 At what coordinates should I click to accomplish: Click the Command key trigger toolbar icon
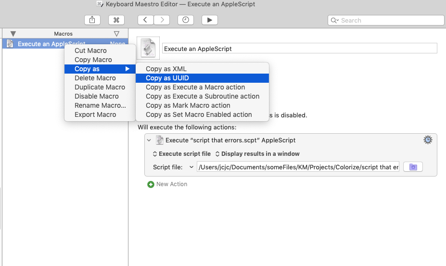[116, 20]
